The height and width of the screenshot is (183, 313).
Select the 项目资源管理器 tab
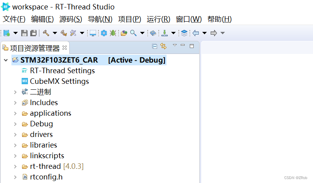pyautogui.click(x=35, y=48)
